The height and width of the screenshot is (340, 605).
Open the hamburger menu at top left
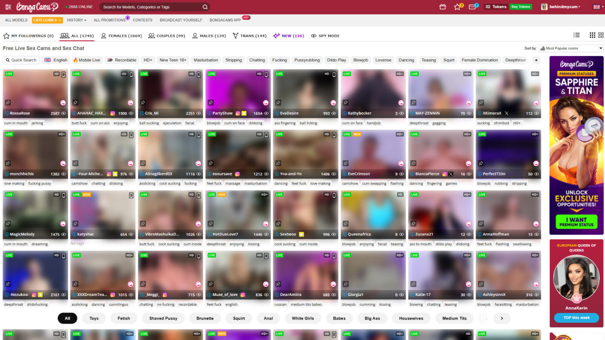pyautogui.click(x=8, y=6)
